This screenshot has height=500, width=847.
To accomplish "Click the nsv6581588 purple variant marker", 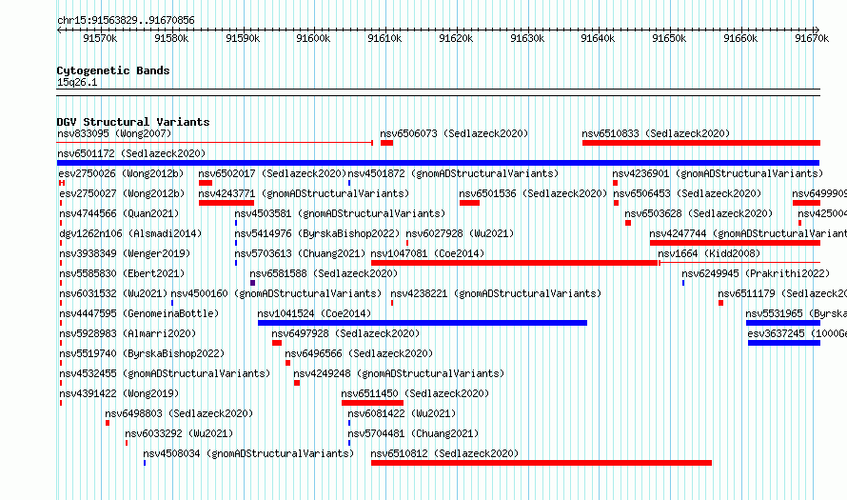I will tap(253, 283).
